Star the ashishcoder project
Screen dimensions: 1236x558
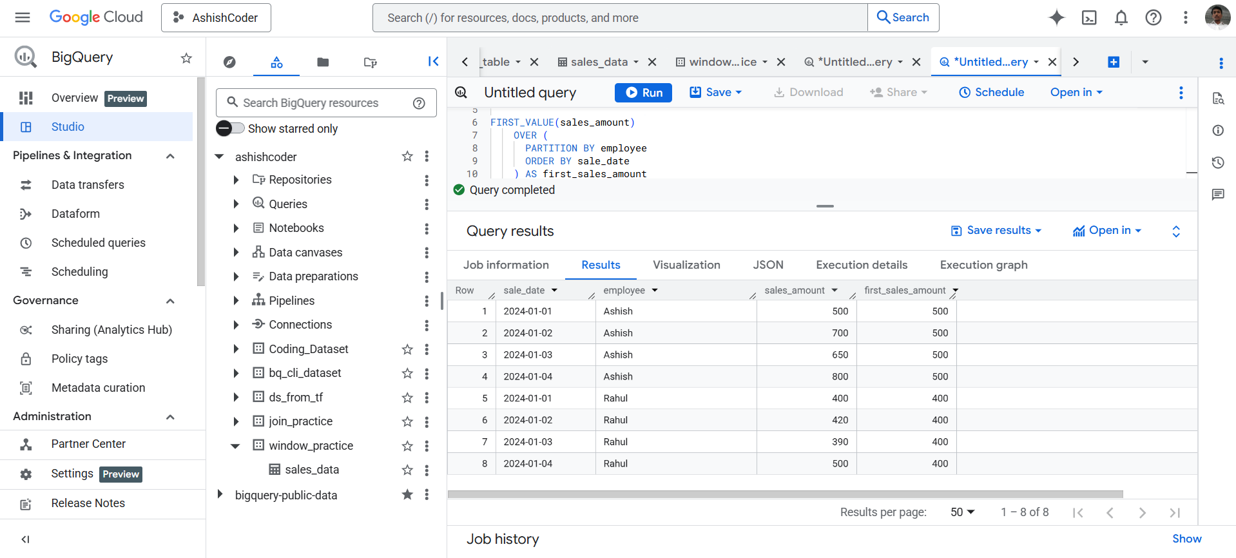tap(407, 156)
